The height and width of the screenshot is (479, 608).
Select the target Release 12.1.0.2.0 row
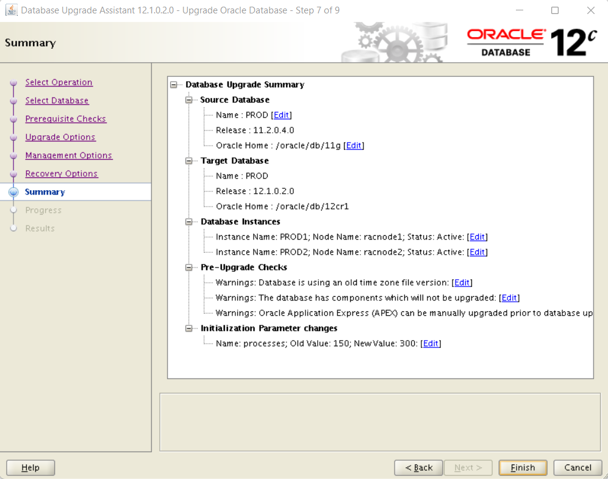[255, 191]
